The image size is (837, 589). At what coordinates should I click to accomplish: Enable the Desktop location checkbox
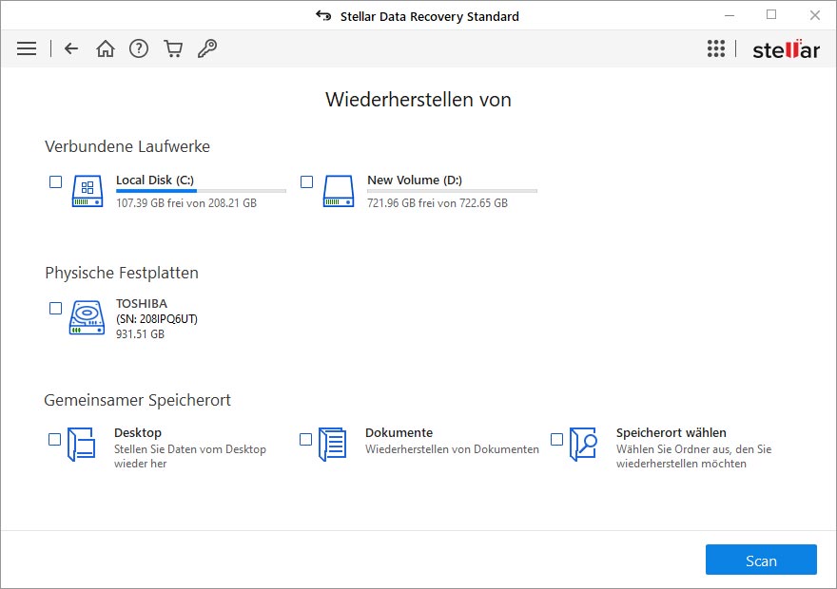(54, 439)
